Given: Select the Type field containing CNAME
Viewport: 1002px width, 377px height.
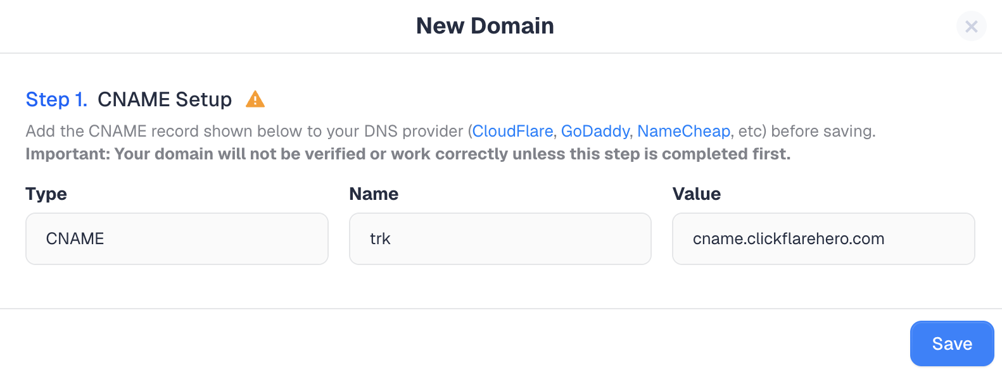Looking at the screenshot, I should click(177, 238).
